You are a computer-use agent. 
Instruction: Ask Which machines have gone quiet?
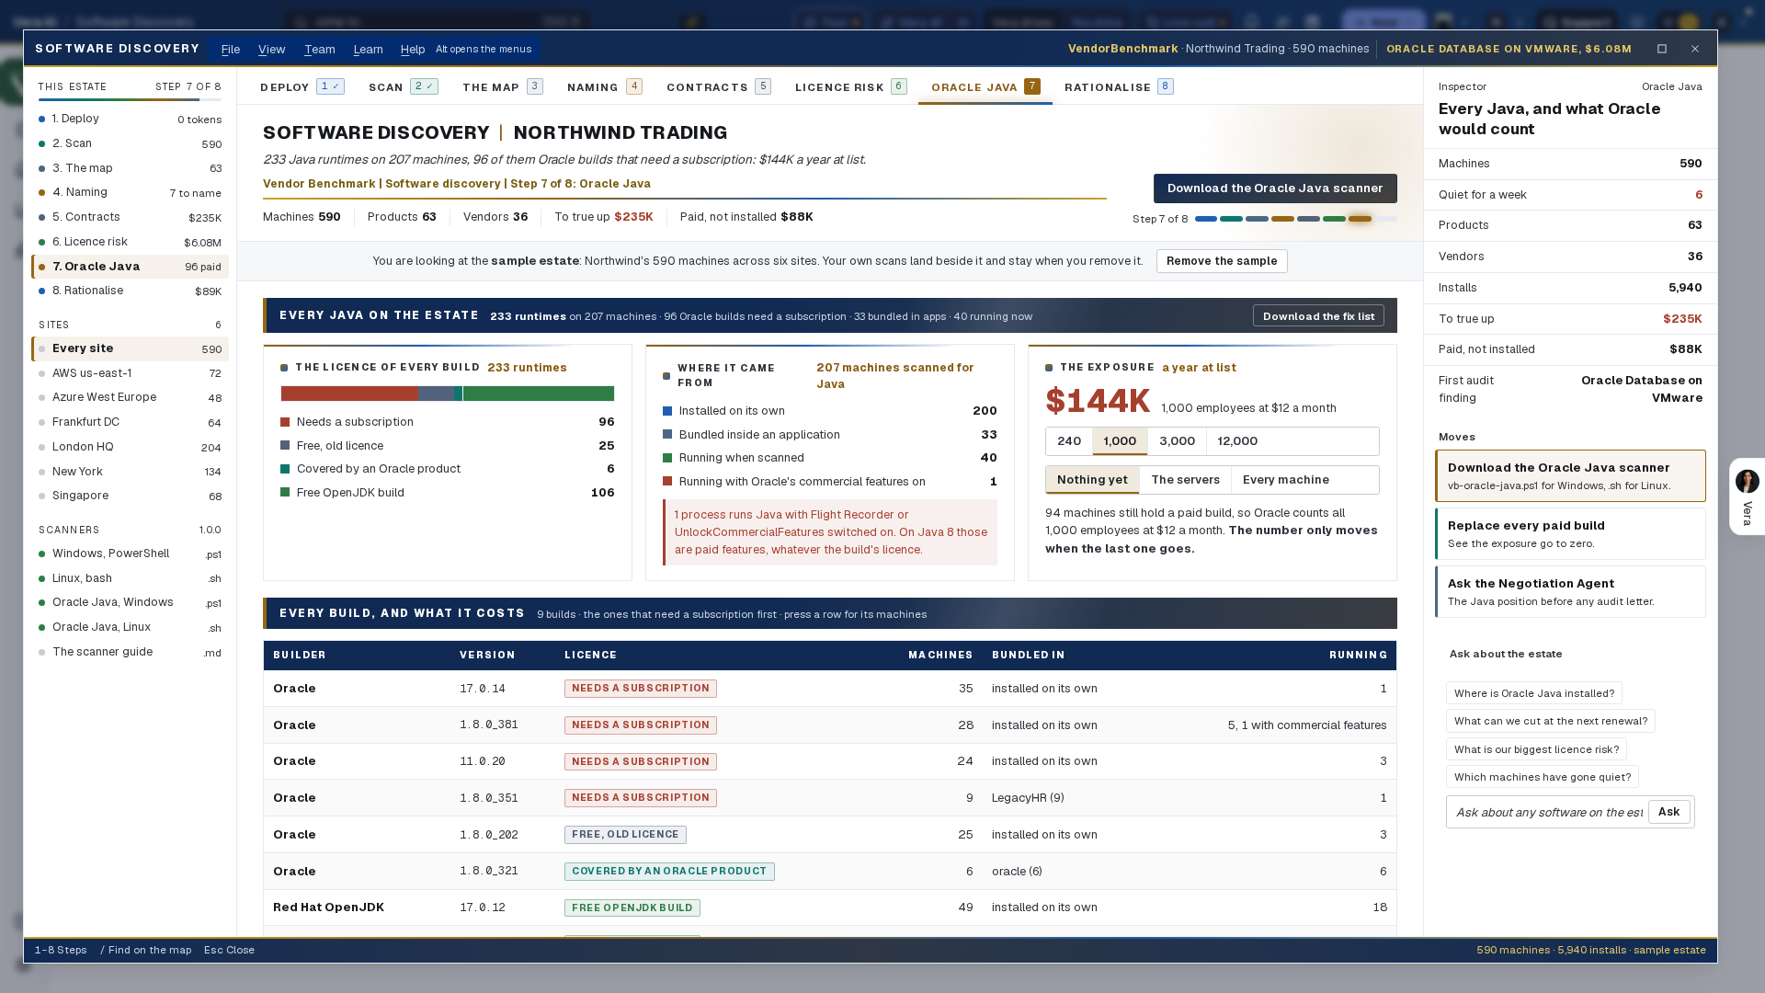pyautogui.click(x=1542, y=777)
